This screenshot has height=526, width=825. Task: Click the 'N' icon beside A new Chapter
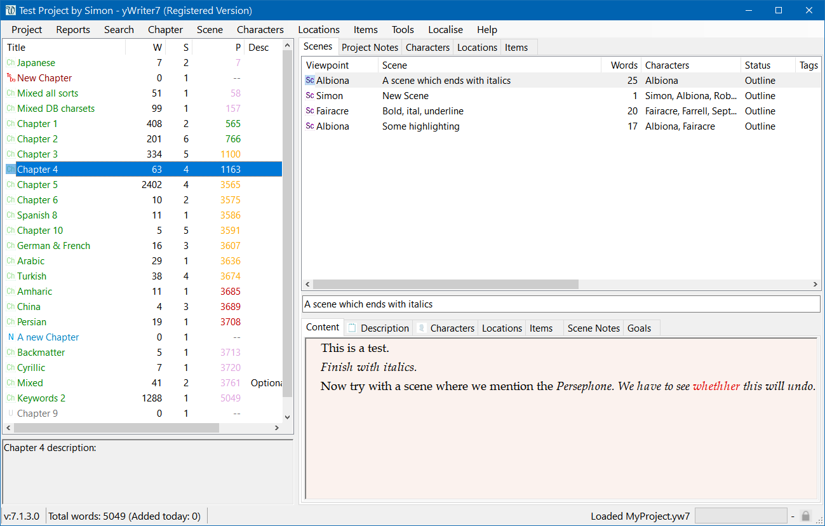pyautogui.click(x=11, y=337)
